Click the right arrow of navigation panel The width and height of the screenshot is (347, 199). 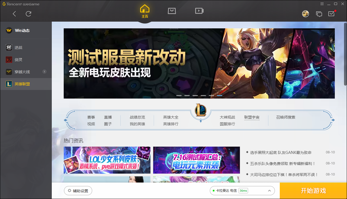(x=333, y=120)
